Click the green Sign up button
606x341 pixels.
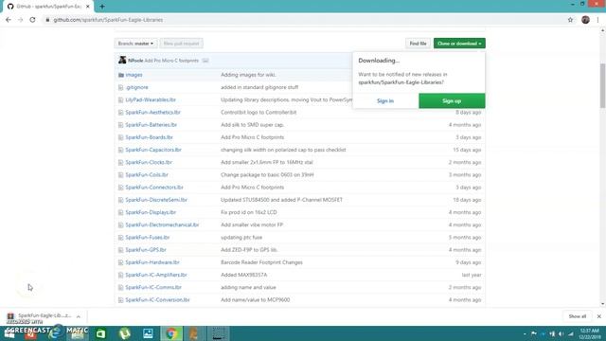coord(452,101)
